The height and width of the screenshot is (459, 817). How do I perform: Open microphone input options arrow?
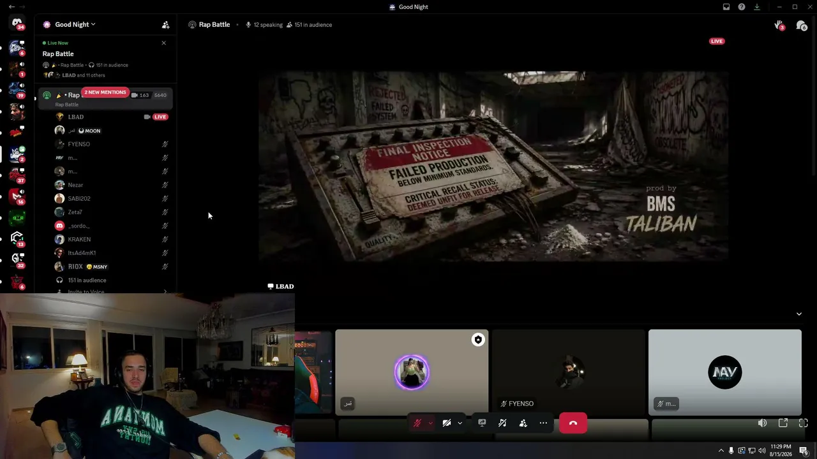pos(430,423)
